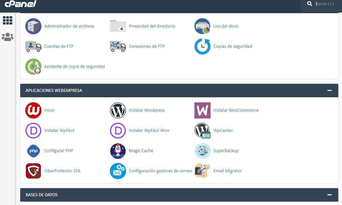Open the home grid view in sidebar
This screenshot has width=342, height=205.
pyautogui.click(x=7, y=21)
